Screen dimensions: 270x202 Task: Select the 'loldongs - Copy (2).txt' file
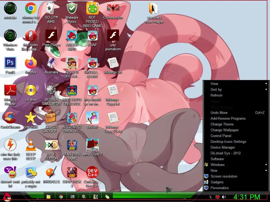pos(113,122)
